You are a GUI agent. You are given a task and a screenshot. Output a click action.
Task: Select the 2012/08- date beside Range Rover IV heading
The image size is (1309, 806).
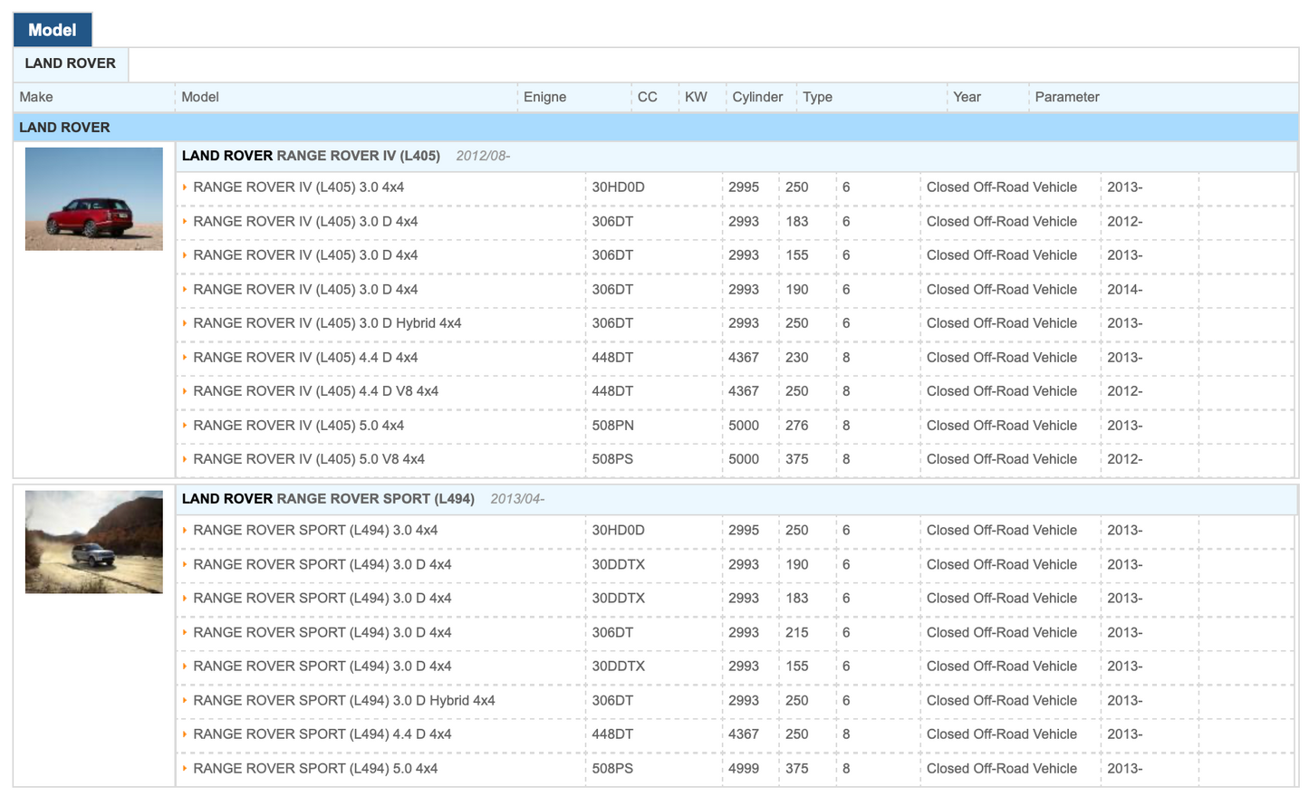coord(483,156)
